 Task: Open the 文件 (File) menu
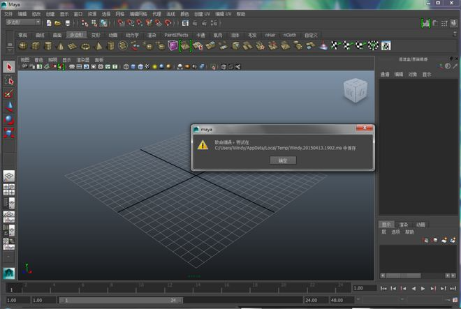(x=8, y=14)
